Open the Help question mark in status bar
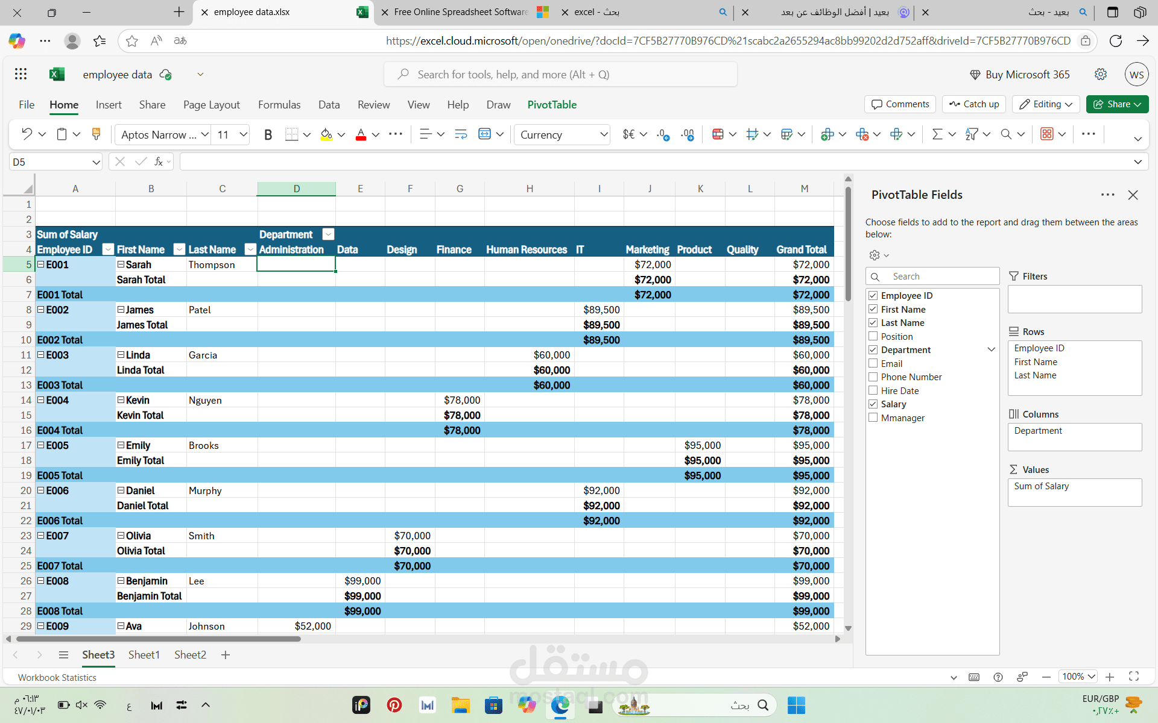Screen dimensions: 1158x723 pyautogui.click(x=998, y=677)
